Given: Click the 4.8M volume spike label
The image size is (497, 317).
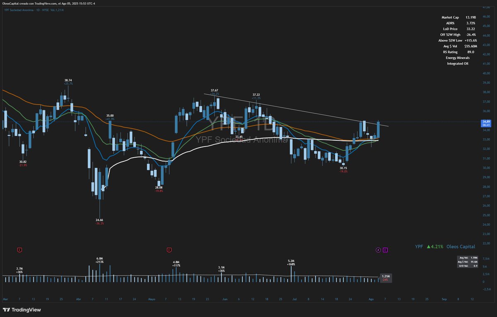Looking at the screenshot, I should pyautogui.click(x=176, y=262).
